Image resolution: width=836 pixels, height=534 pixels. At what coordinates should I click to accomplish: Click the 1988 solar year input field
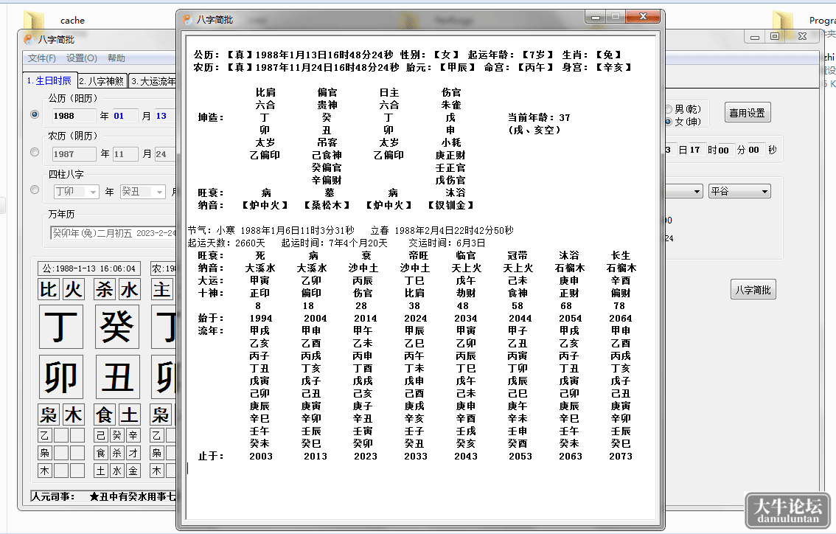[74, 116]
